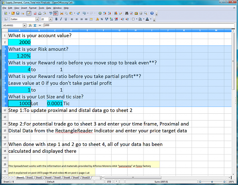Viewport: 238px width, 185px height.
Task: Expand the font size dropdown
Action: 51,19
